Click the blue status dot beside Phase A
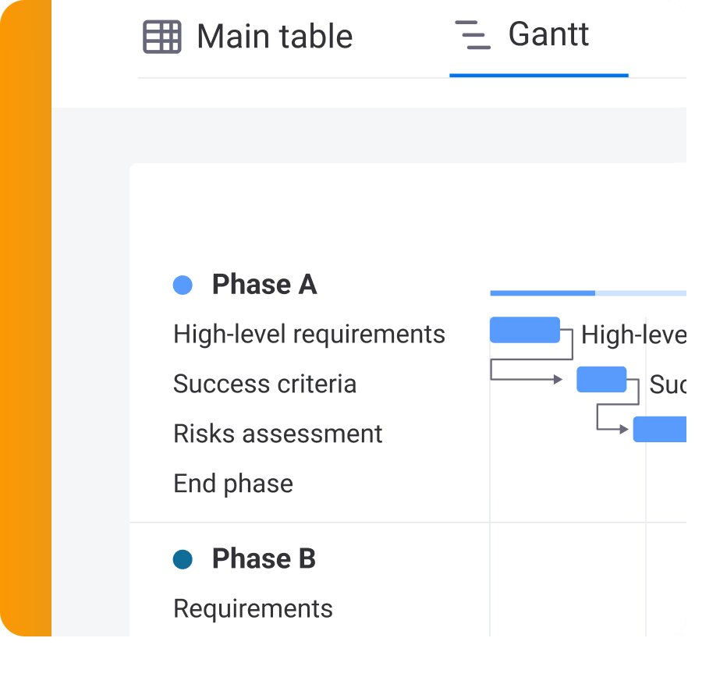This screenshot has height=677, width=727. [x=182, y=285]
